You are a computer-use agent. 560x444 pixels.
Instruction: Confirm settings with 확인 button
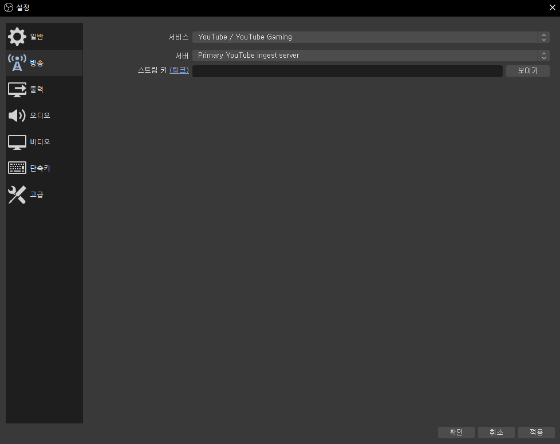(456, 432)
